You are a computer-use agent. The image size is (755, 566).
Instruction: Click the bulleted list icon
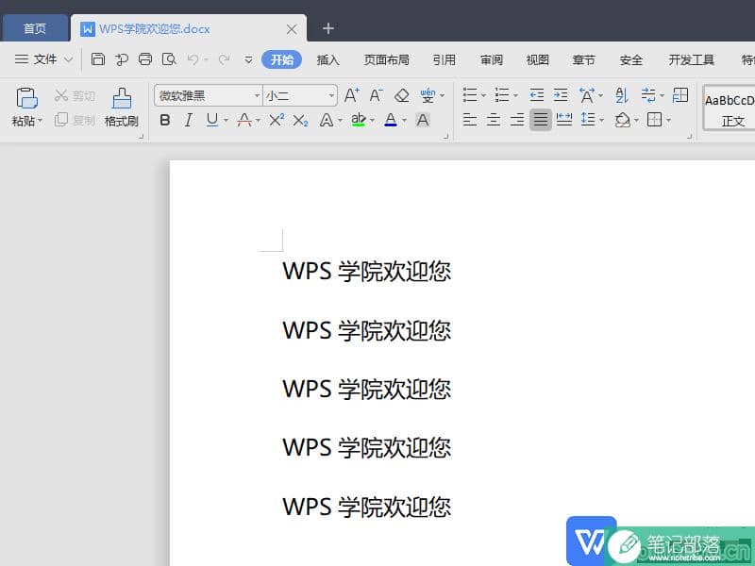(470, 95)
